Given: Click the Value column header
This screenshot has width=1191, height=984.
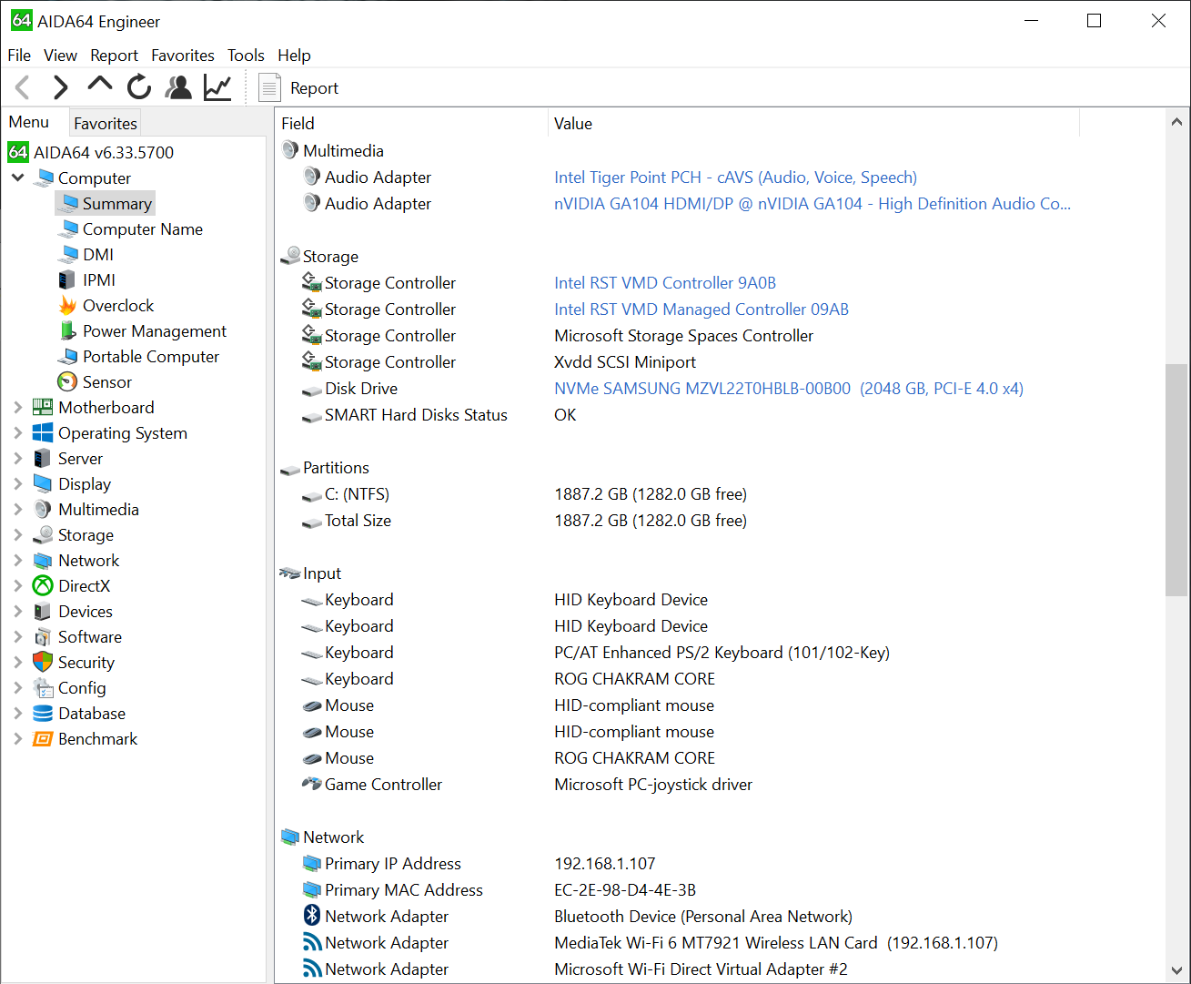Looking at the screenshot, I should [x=813, y=123].
